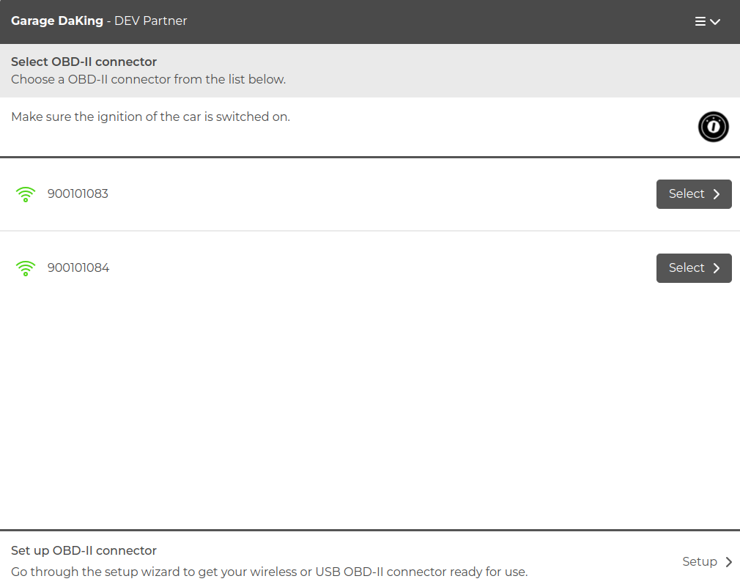The height and width of the screenshot is (587, 740).
Task: Click the connector ID 900101084 text
Action: pyautogui.click(x=78, y=268)
